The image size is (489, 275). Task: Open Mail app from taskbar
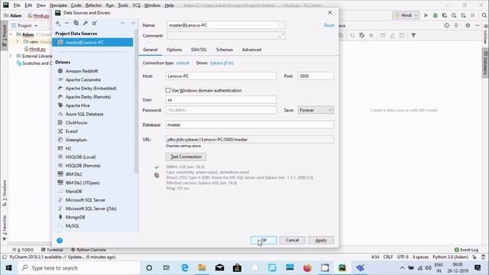[219, 267]
